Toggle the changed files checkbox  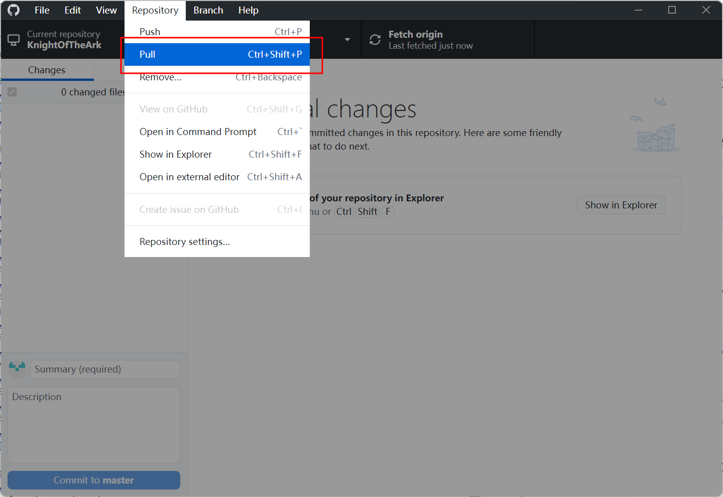pyautogui.click(x=12, y=92)
